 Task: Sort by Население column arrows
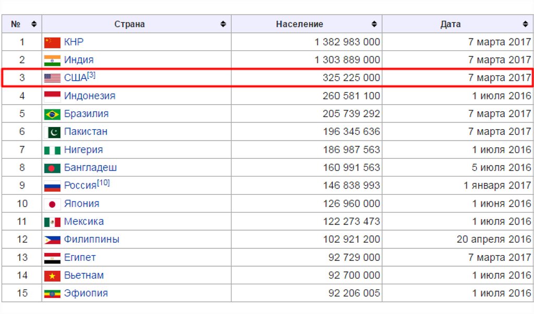(x=374, y=24)
